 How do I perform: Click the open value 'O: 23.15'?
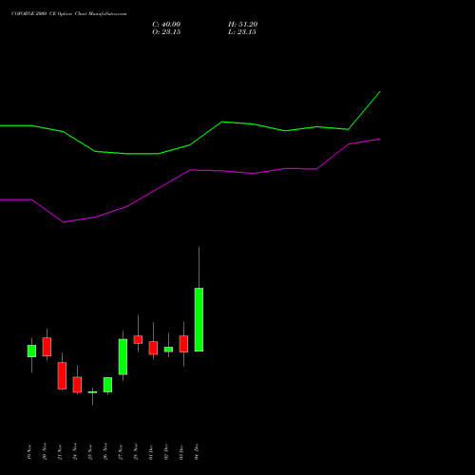click(x=166, y=32)
